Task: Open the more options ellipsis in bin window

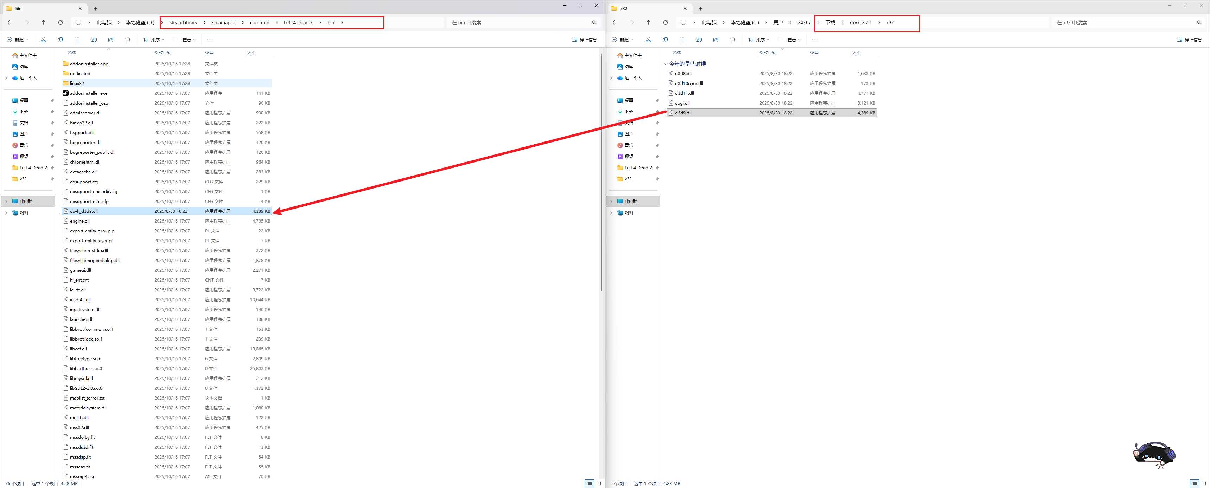Action: (x=210, y=40)
